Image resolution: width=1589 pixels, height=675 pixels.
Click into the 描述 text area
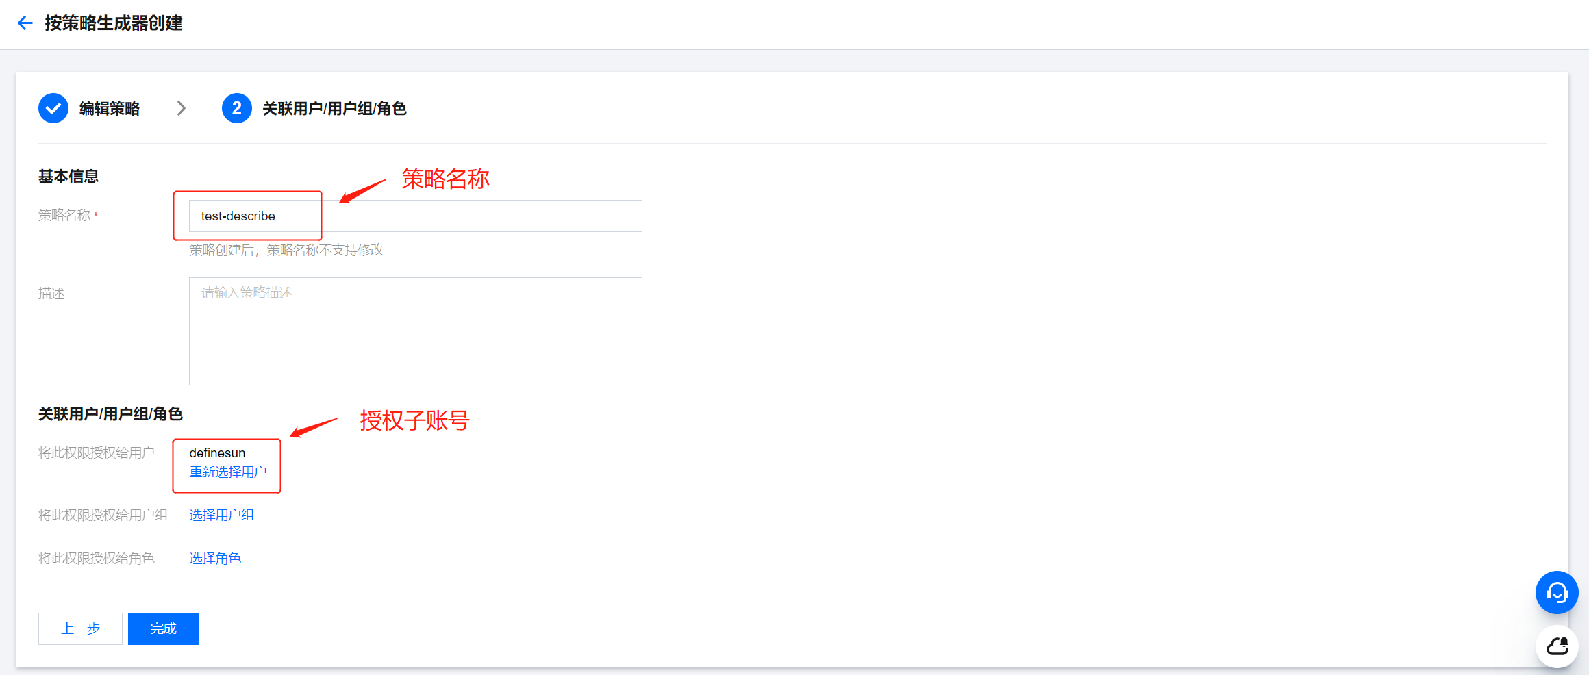[x=414, y=331]
